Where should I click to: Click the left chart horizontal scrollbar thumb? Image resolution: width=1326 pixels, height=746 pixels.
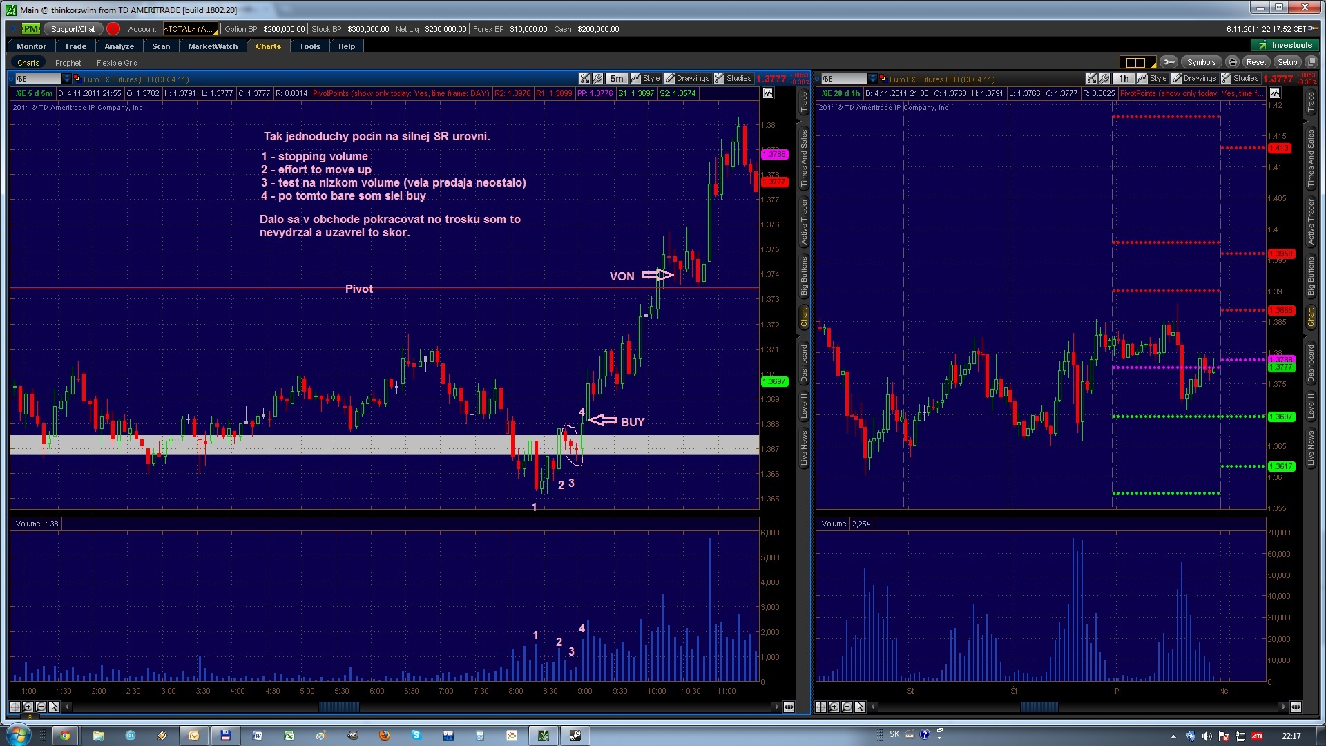(x=338, y=707)
